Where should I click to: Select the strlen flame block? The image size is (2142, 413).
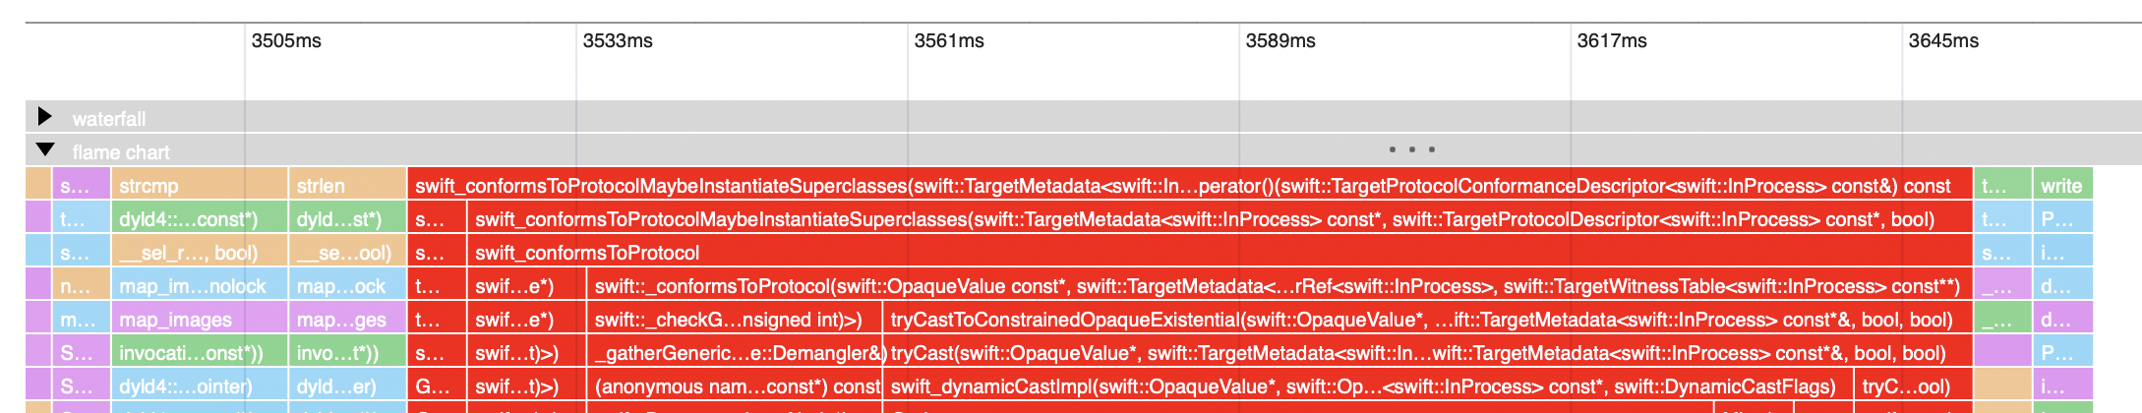pyautogui.click(x=347, y=186)
